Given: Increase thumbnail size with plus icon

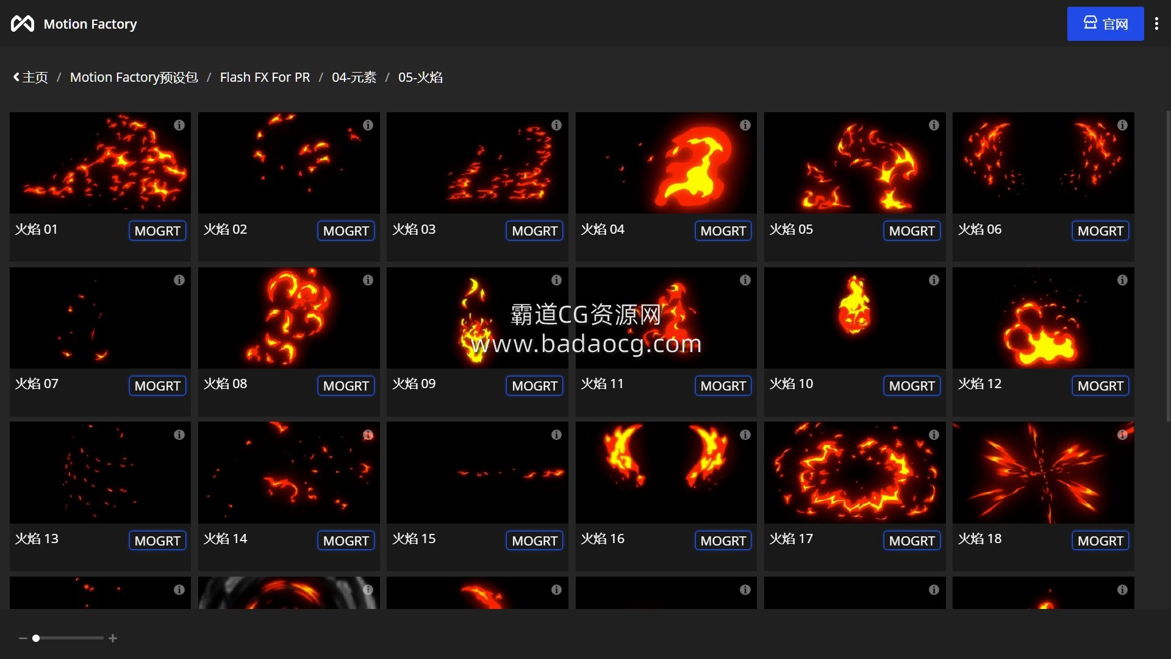Looking at the screenshot, I should pos(113,638).
